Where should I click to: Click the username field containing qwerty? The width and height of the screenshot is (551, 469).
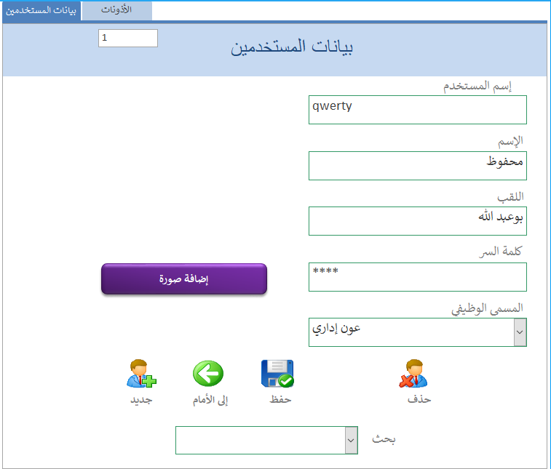pyautogui.click(x=417, y=110)
